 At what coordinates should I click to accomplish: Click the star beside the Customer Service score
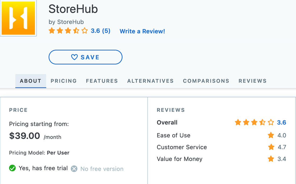click(x=271, y=147)
